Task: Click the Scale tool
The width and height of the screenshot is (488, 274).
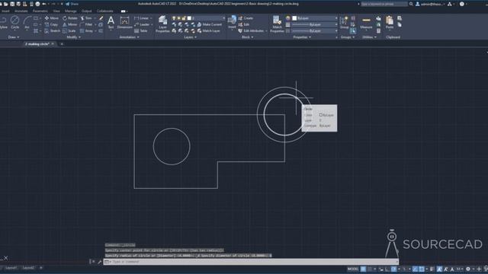Action: [69, 30]
